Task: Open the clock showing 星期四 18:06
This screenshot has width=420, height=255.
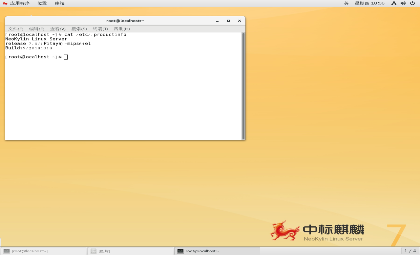Action: (x=370, y=3)
